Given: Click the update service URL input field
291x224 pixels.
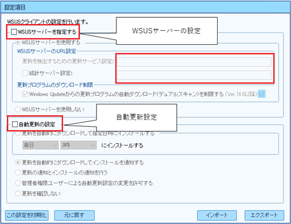Looking at the screenshot, I should click(194, 62).
